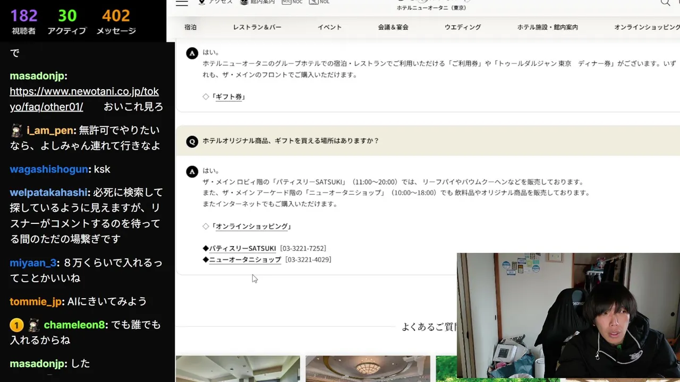The height and width of the screenshot is (382, 680).
Task: Open the chandelier ballroom photo thumbnail
Action: [x=368, y=369]
